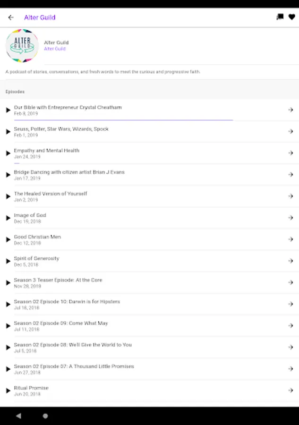Play the Good Christian Men episode
The width and height of the screenshot is (299, 425).
[8, 240]
